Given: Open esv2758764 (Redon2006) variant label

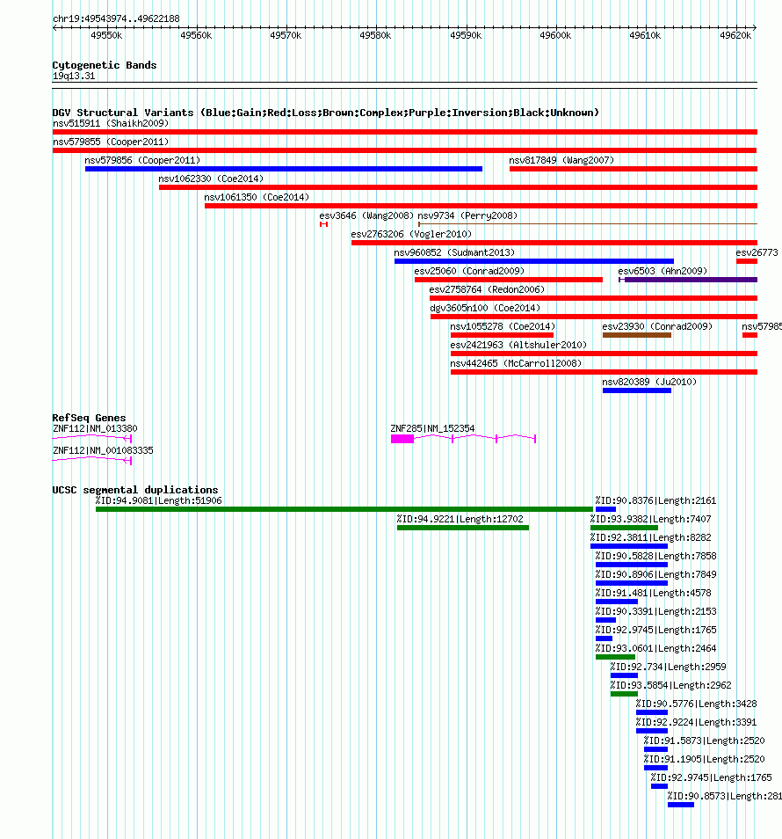Looking at the screenshot, I should tap(487, 289).
